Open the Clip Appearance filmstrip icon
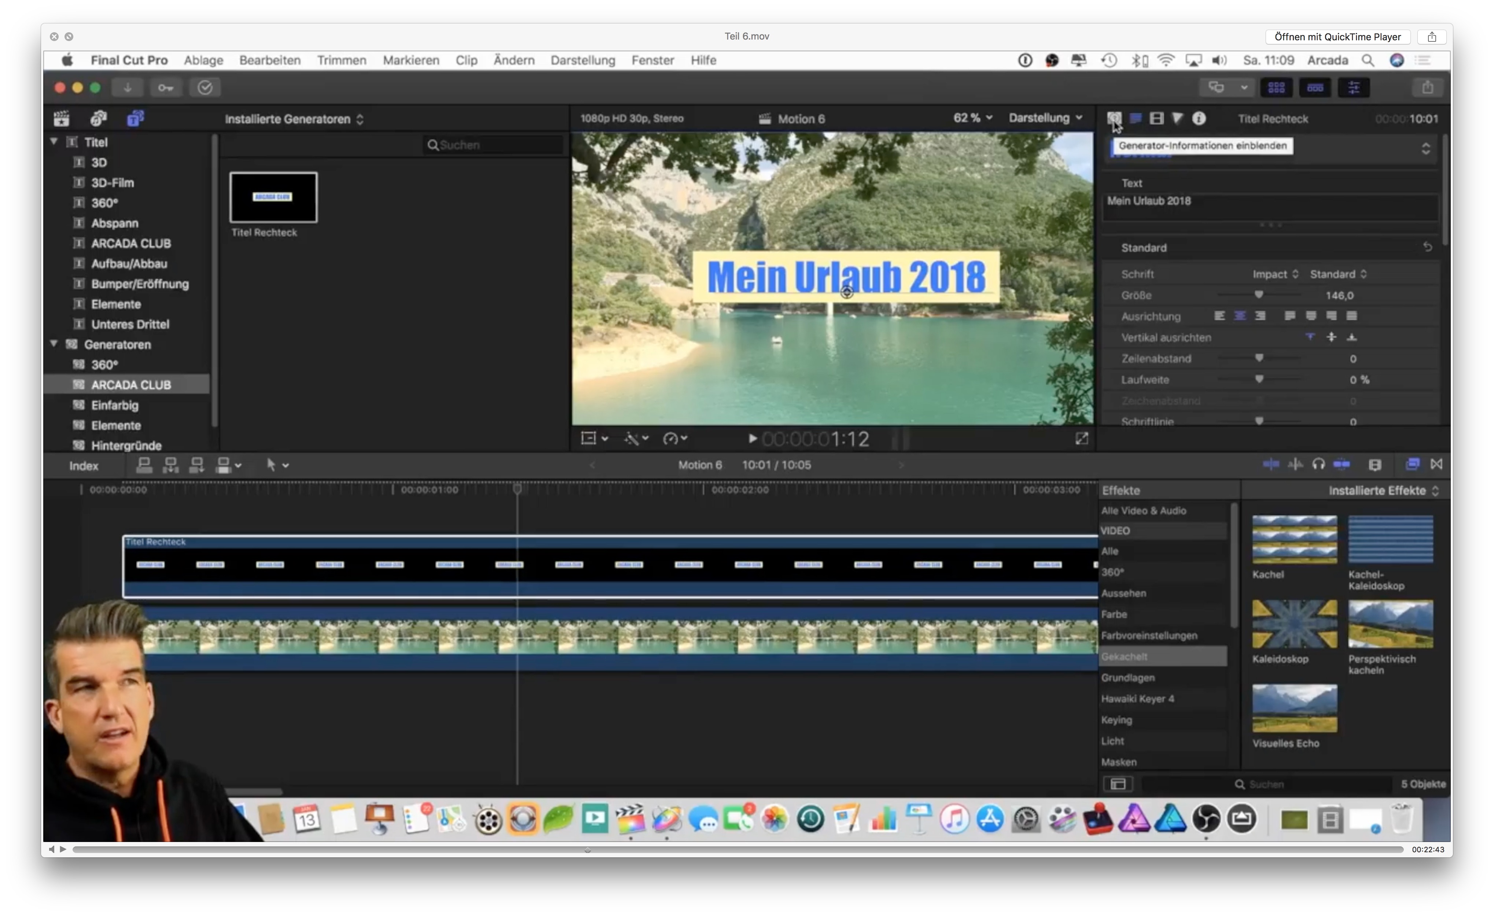Image resolution: width=1494 pixels, height=916 pixels. (x=1375, y=464)
